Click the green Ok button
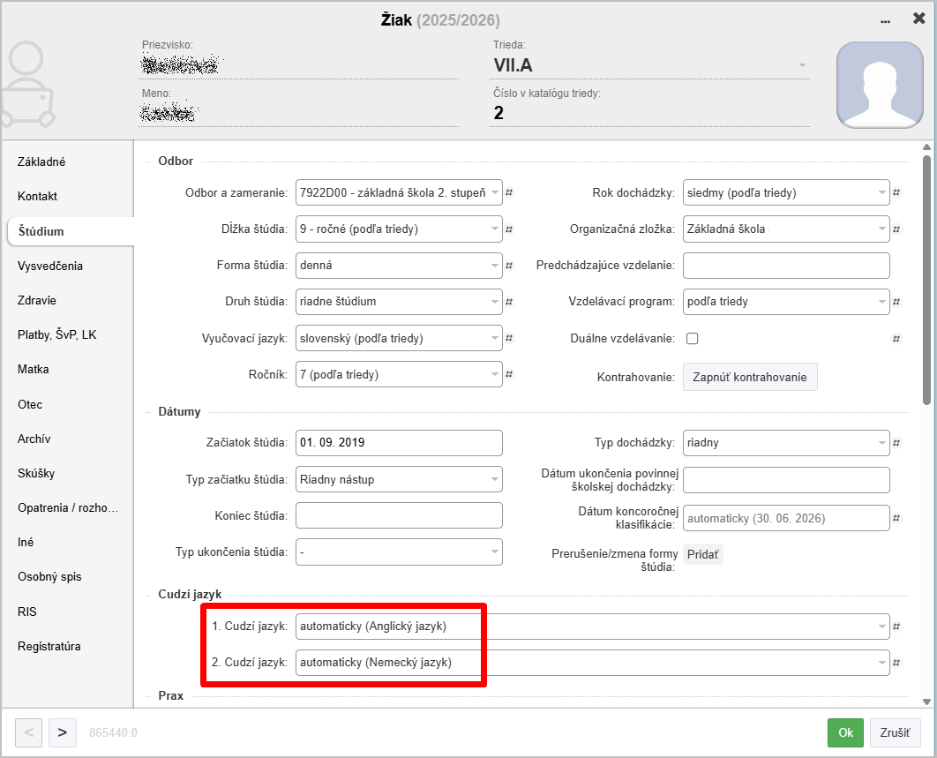The width and height of the screenshot is (937, 758). tap(845, 732)
